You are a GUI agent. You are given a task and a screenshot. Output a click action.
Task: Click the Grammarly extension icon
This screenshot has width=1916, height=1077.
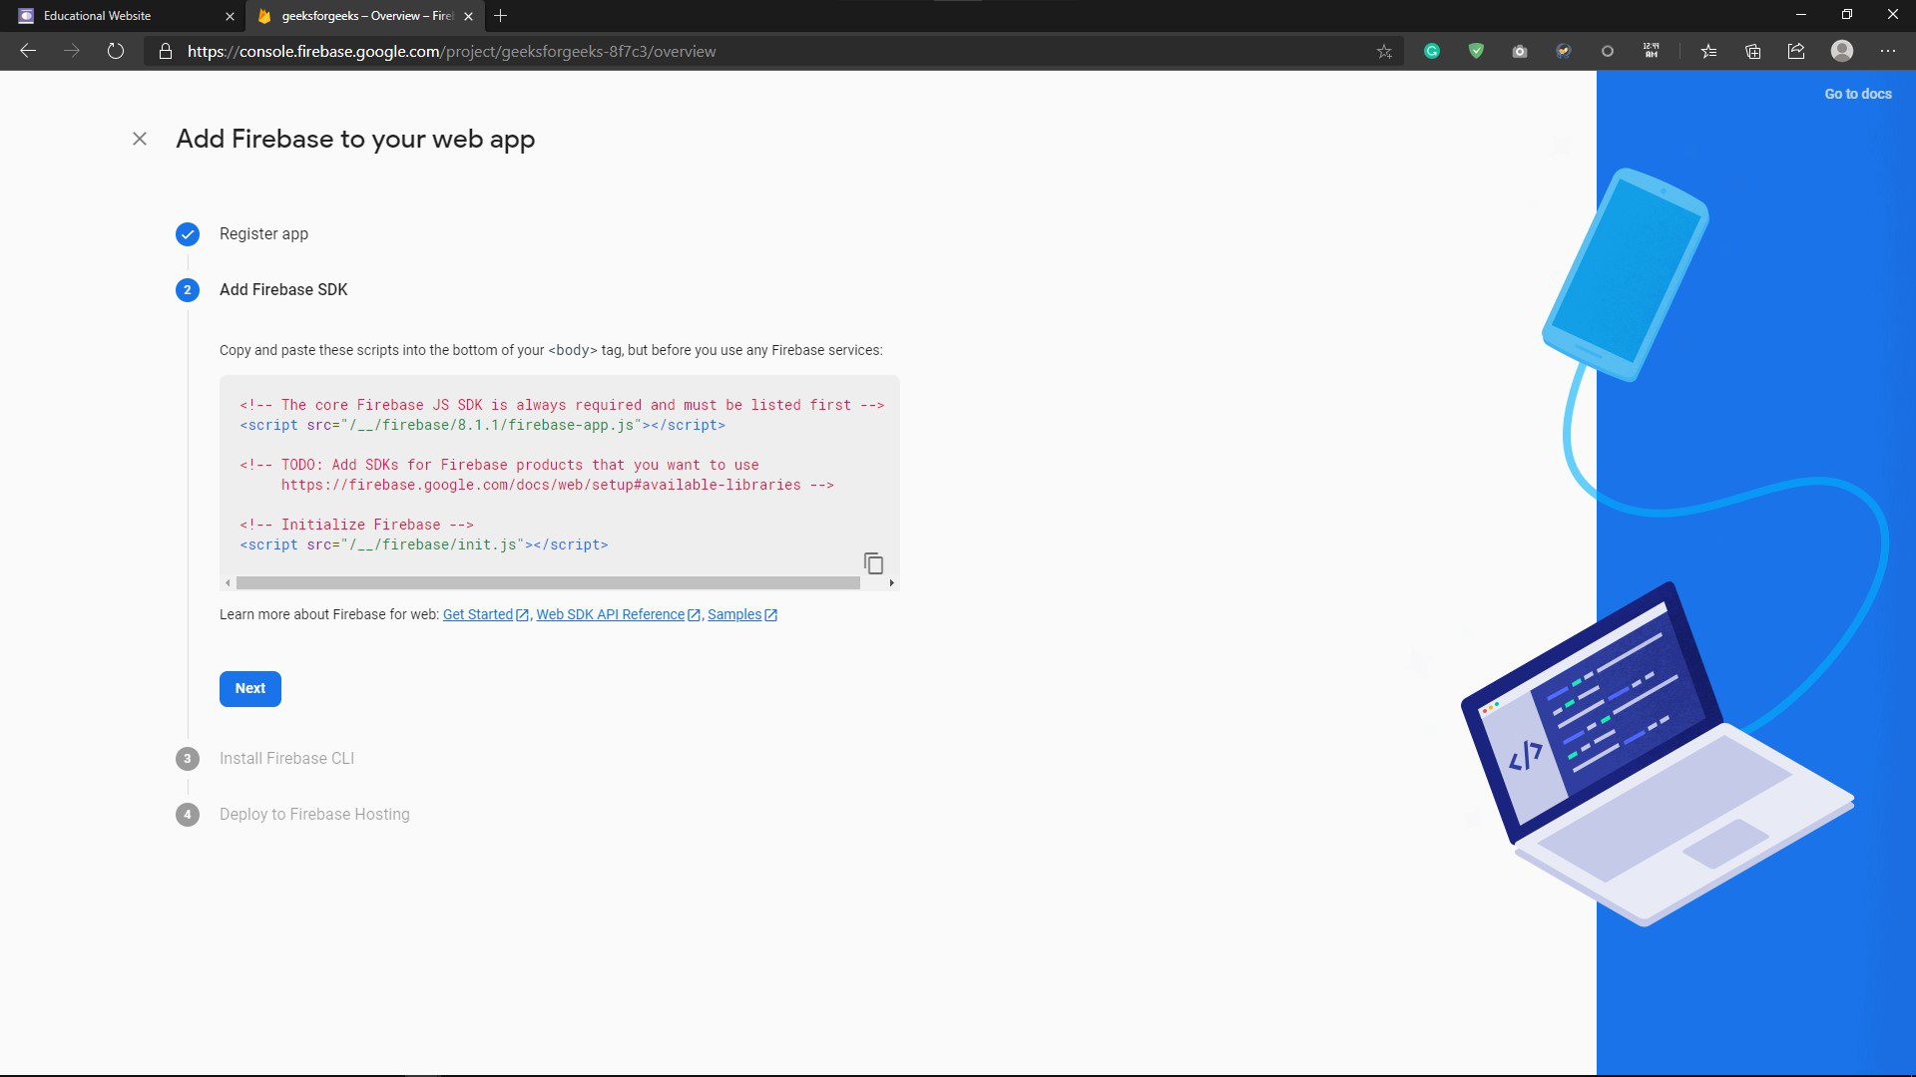pyautogui.click(x=1432, y=51)
